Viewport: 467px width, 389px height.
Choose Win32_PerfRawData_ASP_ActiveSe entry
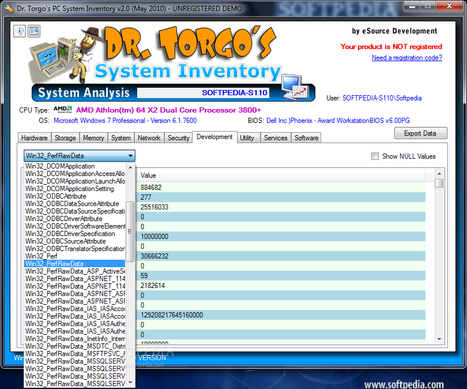click(75, 271)
